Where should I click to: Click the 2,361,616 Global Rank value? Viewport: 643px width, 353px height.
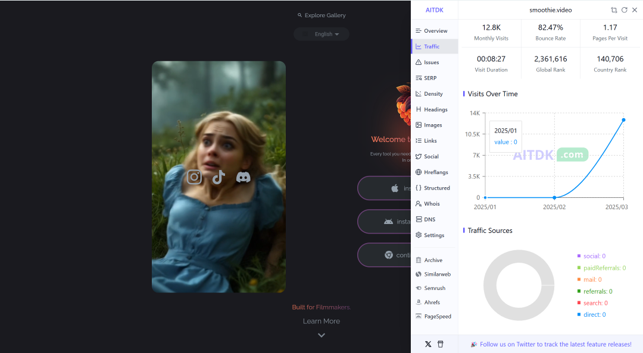tap(550, 59)
